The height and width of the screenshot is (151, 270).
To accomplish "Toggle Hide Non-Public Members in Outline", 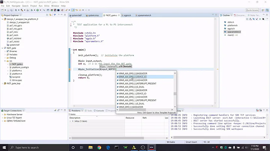I will point(260,19).
